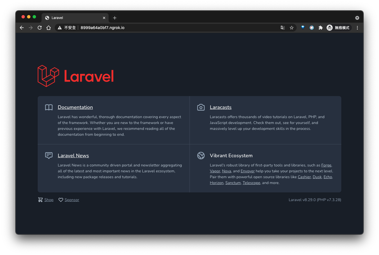Open the Laracasts link

pos(221,107)
